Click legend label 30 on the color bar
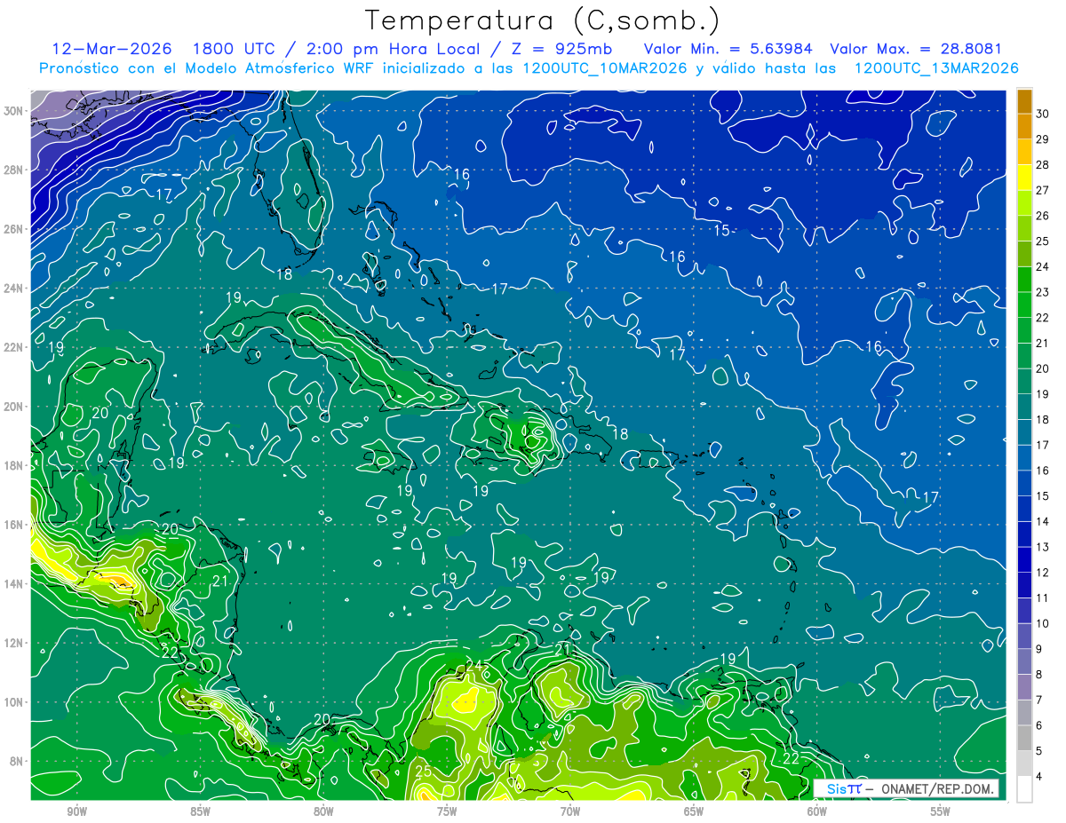This screenshot has height=823, width=1066. (x=1042, y=112)
